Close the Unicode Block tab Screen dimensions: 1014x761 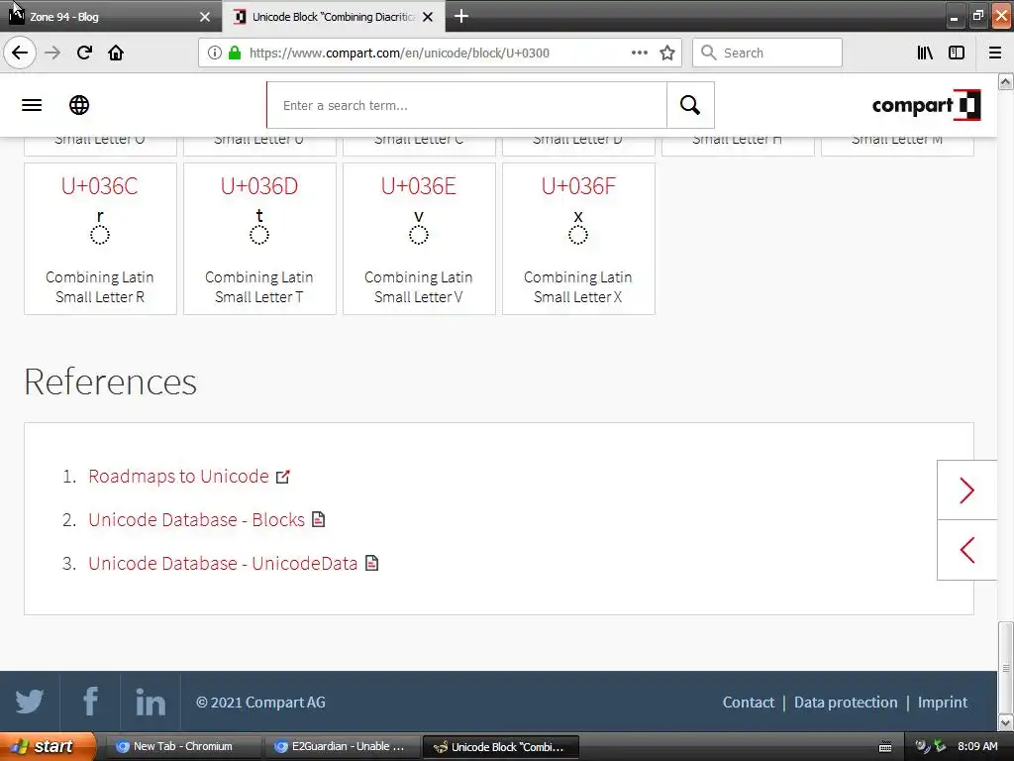[x=428, y=17]
